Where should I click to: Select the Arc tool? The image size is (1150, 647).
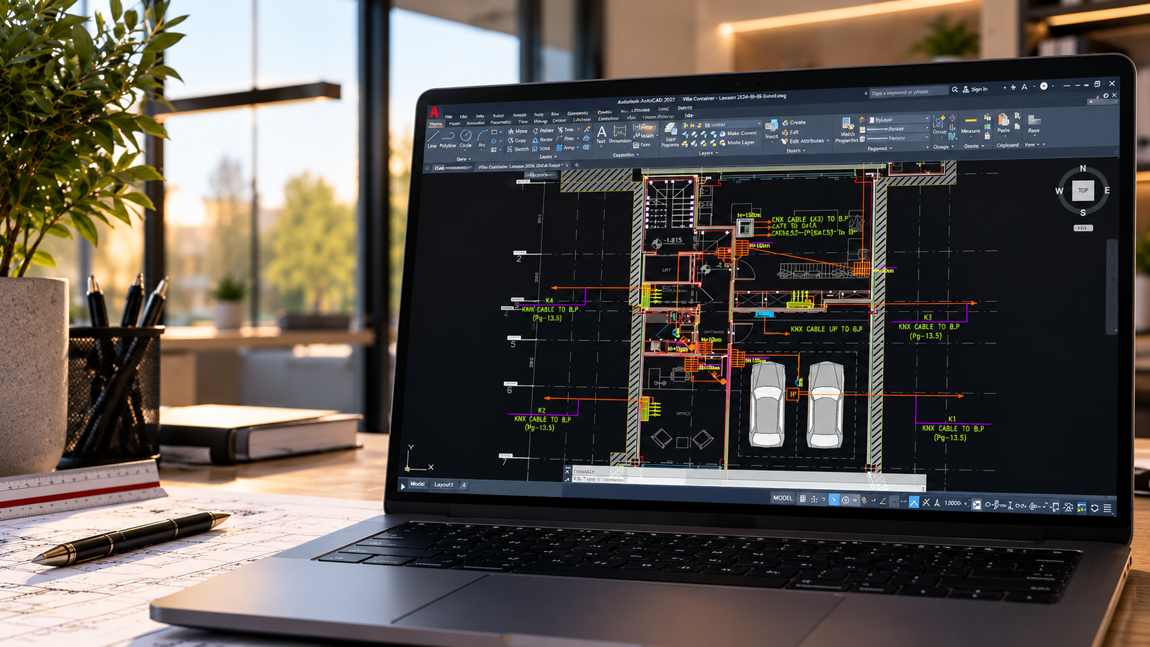(482, 138)
